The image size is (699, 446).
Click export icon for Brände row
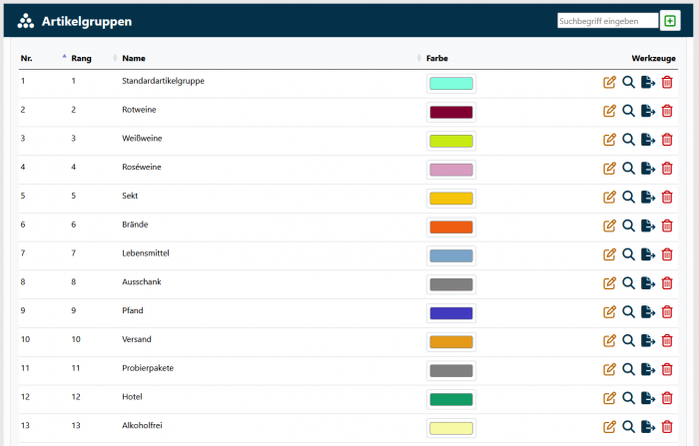(x=647, y=226)
